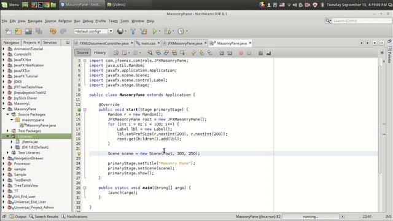Click the Redo arrow icon

pyautogui.click(x=63, y=31)
